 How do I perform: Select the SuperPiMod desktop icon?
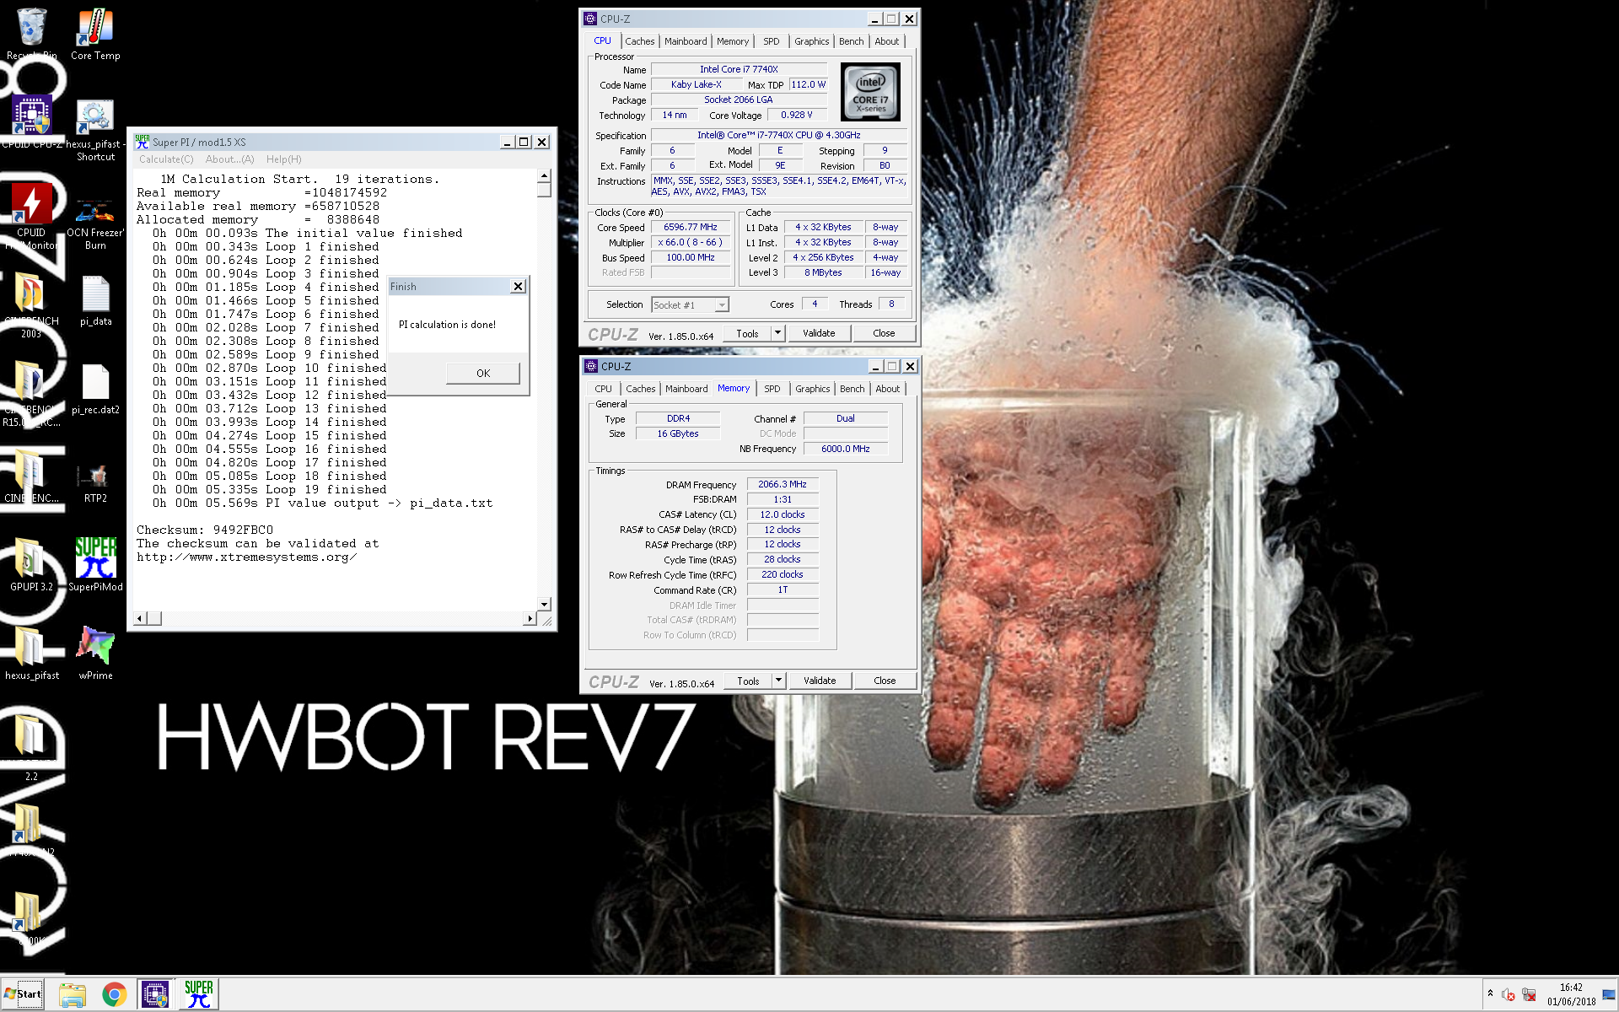[95, 563]
